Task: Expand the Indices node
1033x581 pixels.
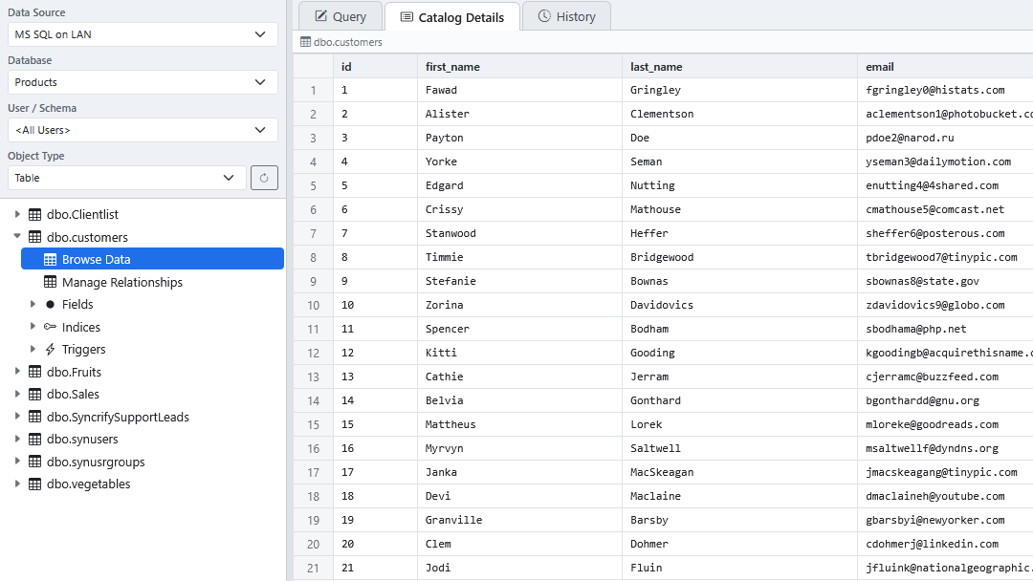Action: click(33, 327)
